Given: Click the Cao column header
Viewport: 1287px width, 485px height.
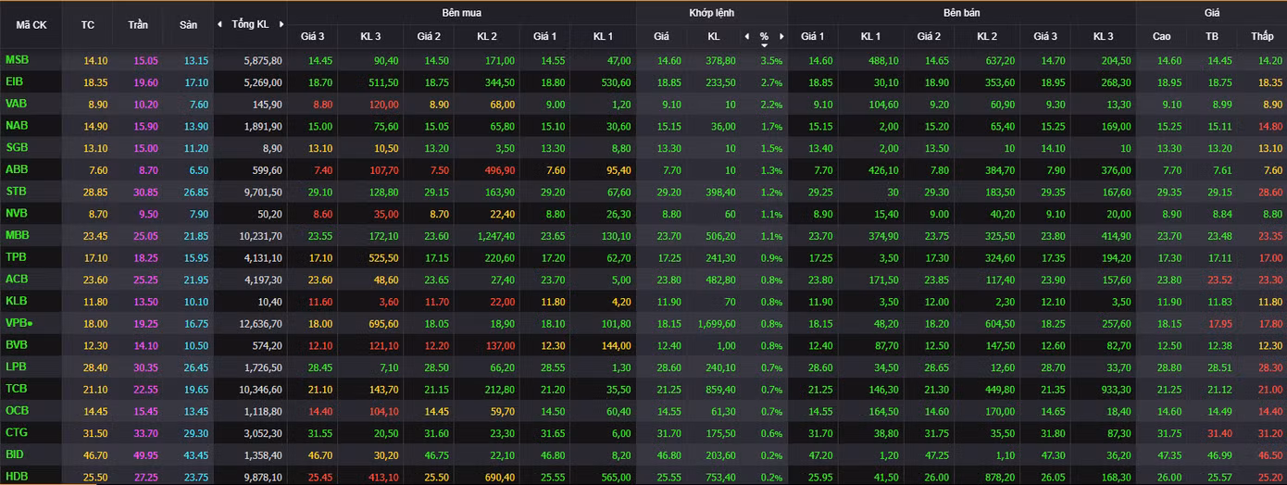Looking at the screenshot, I should (x=1161, y=36).
